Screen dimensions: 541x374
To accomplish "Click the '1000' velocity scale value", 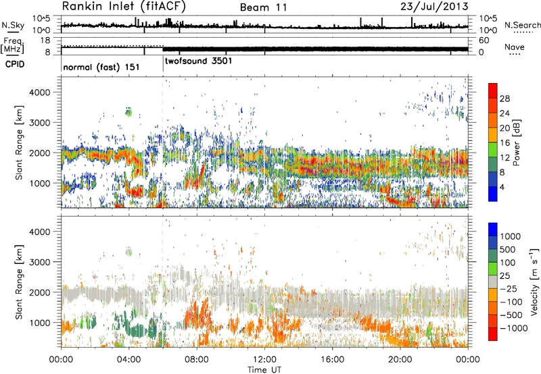I will [510, 236].
